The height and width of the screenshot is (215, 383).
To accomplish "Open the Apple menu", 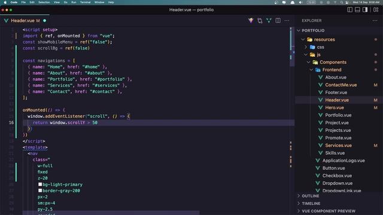I will pos(5,2).
